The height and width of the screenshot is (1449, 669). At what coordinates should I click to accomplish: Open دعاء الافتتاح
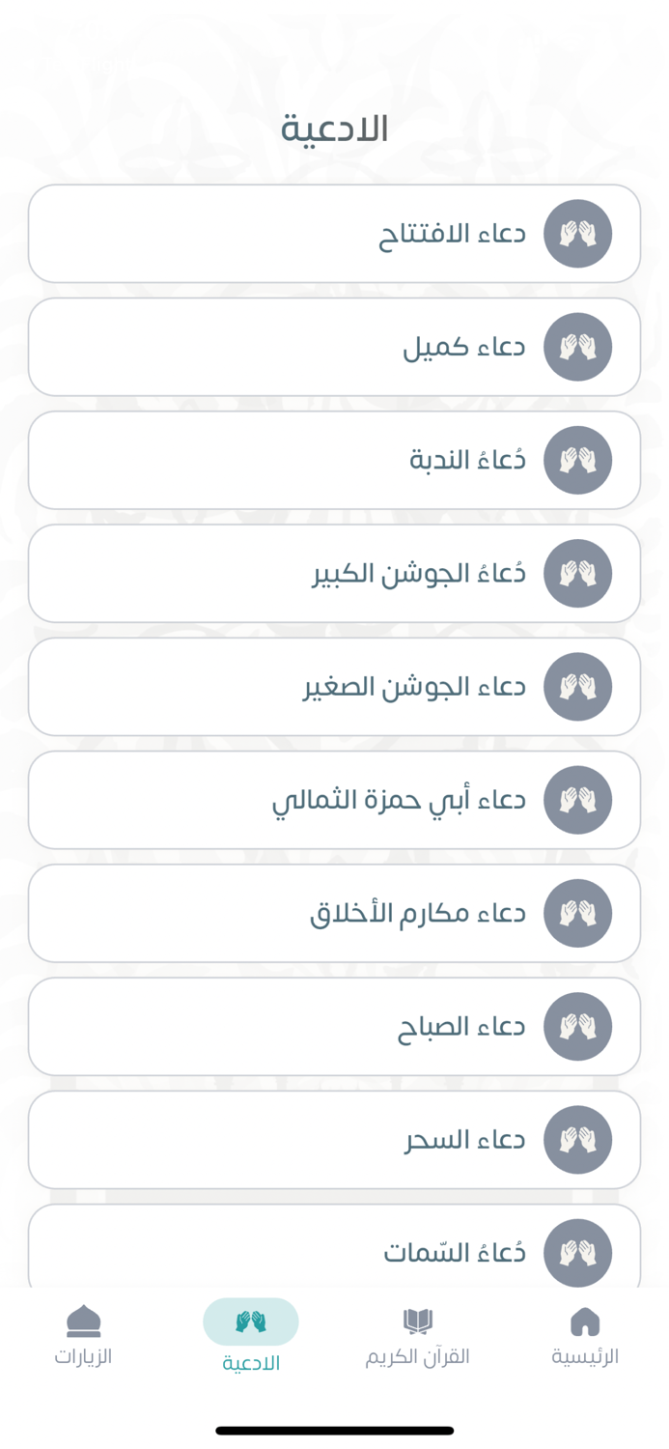334,233
